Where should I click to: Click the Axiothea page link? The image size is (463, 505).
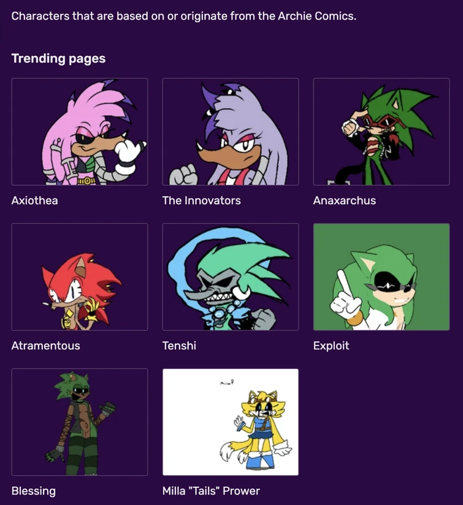point(34,200)
